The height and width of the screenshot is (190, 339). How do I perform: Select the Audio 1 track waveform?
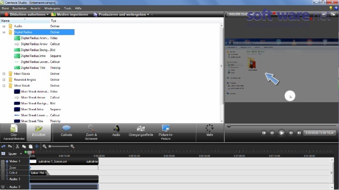coord(64,179)
